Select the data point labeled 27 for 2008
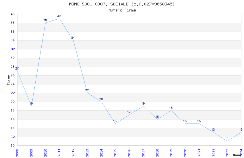The image size is (244, 158). [17, 68]
